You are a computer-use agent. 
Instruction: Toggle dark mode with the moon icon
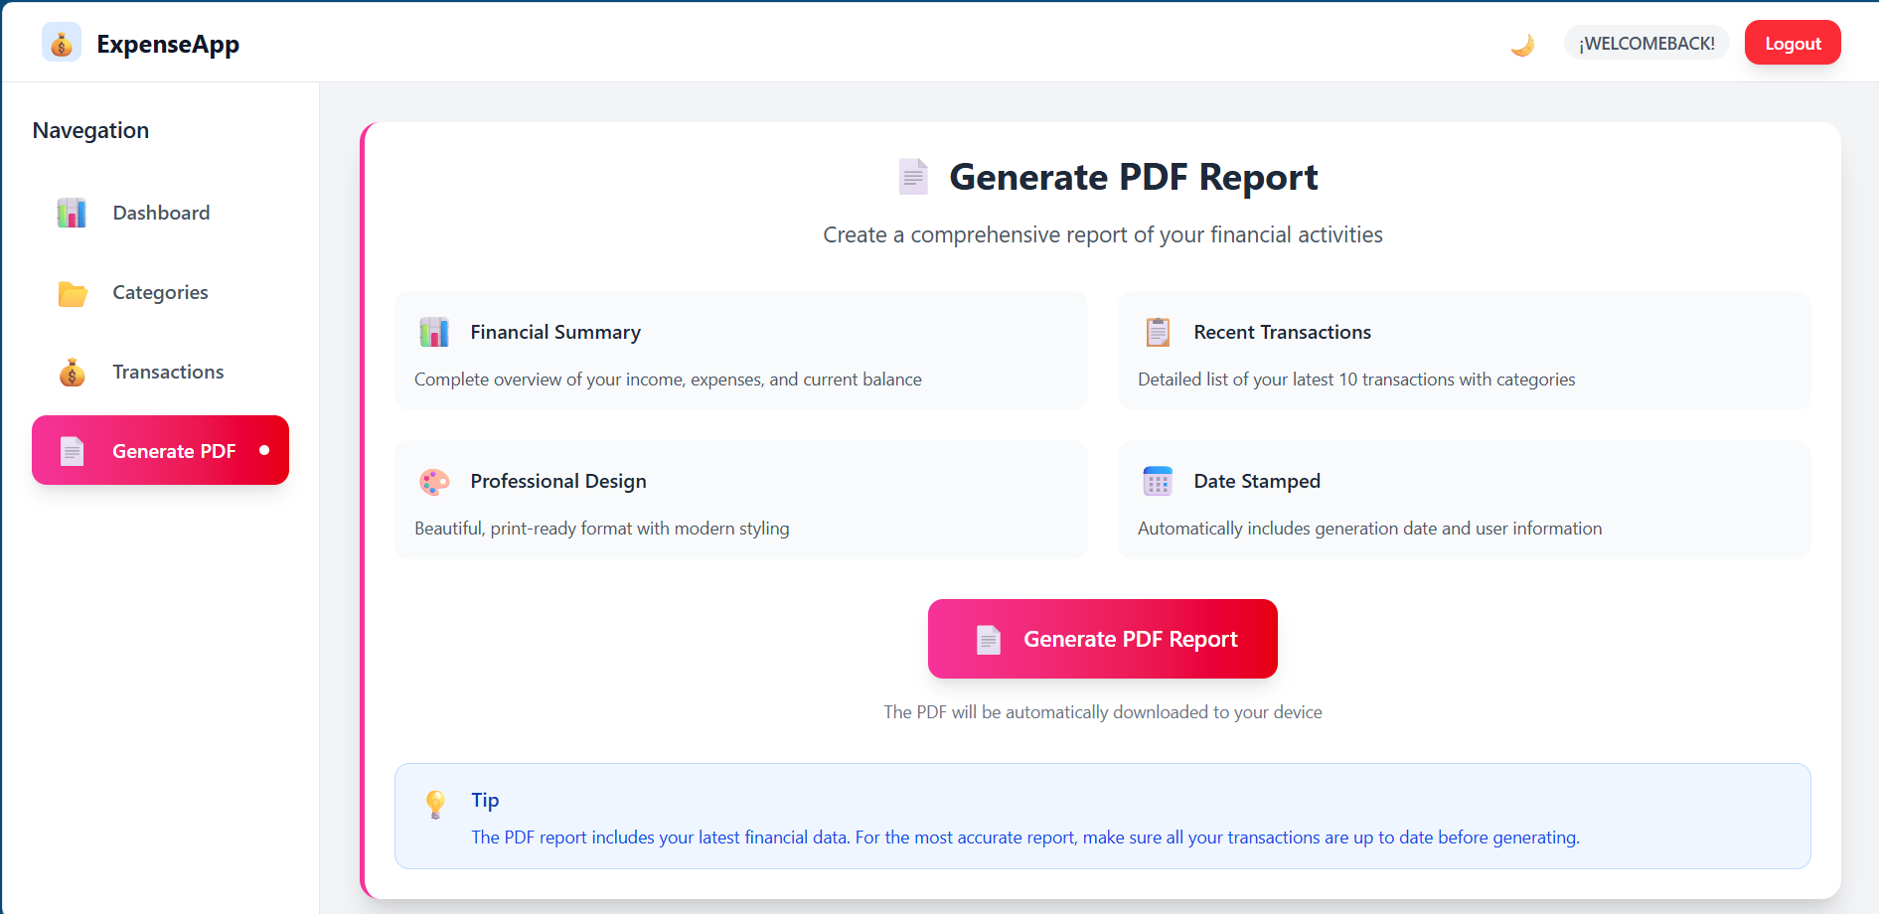tap(1522, 45)
